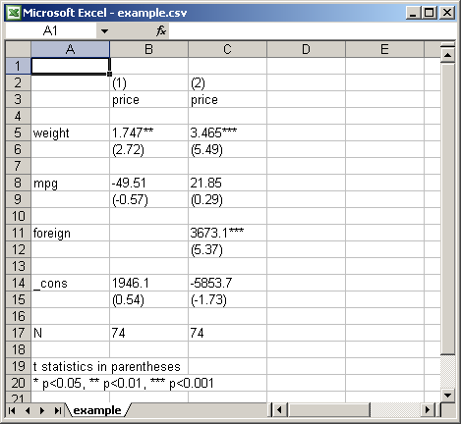Click the formula bar input area
The image size is (461, 424).
coord(313,31)
